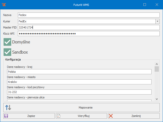Screen dimensions: 163x122
Task: Click the postal code field 31-232
Action: coord(79,92)
